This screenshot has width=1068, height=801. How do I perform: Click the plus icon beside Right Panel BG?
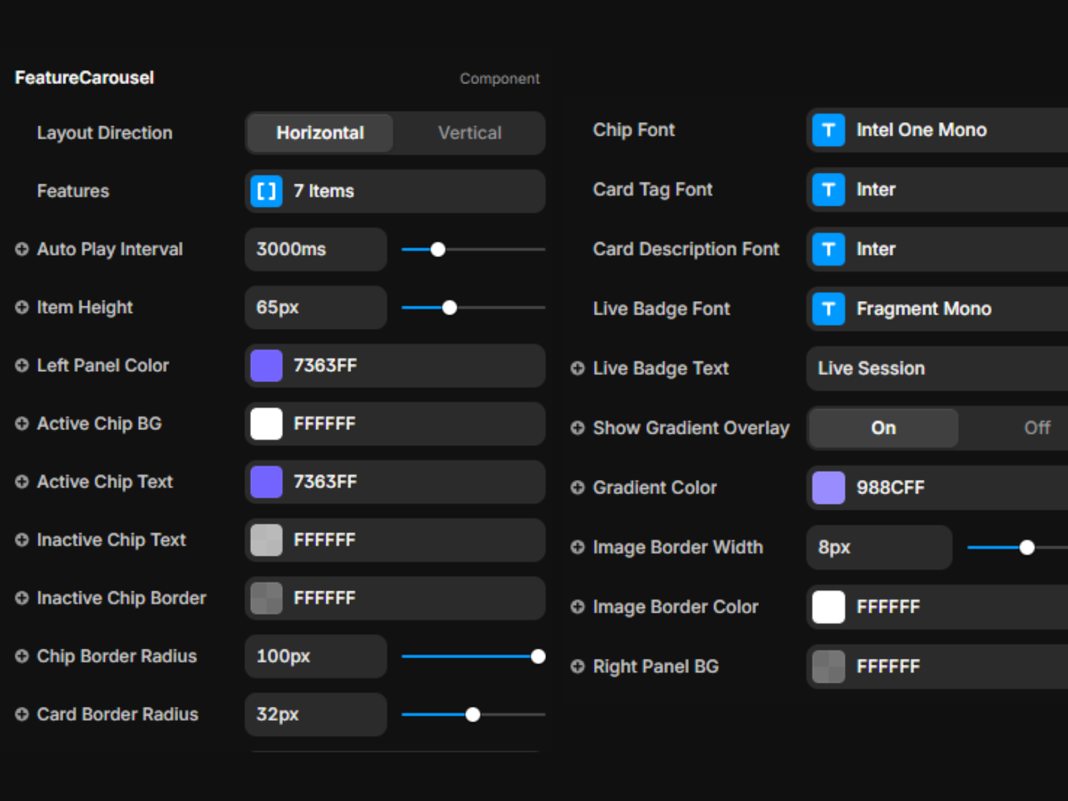[577, 666]
